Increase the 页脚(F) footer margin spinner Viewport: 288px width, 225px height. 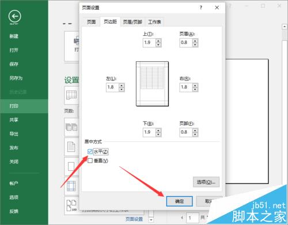[195, 130]
